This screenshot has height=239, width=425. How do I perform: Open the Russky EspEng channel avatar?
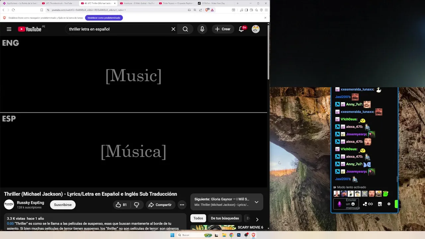pos(9,205)
